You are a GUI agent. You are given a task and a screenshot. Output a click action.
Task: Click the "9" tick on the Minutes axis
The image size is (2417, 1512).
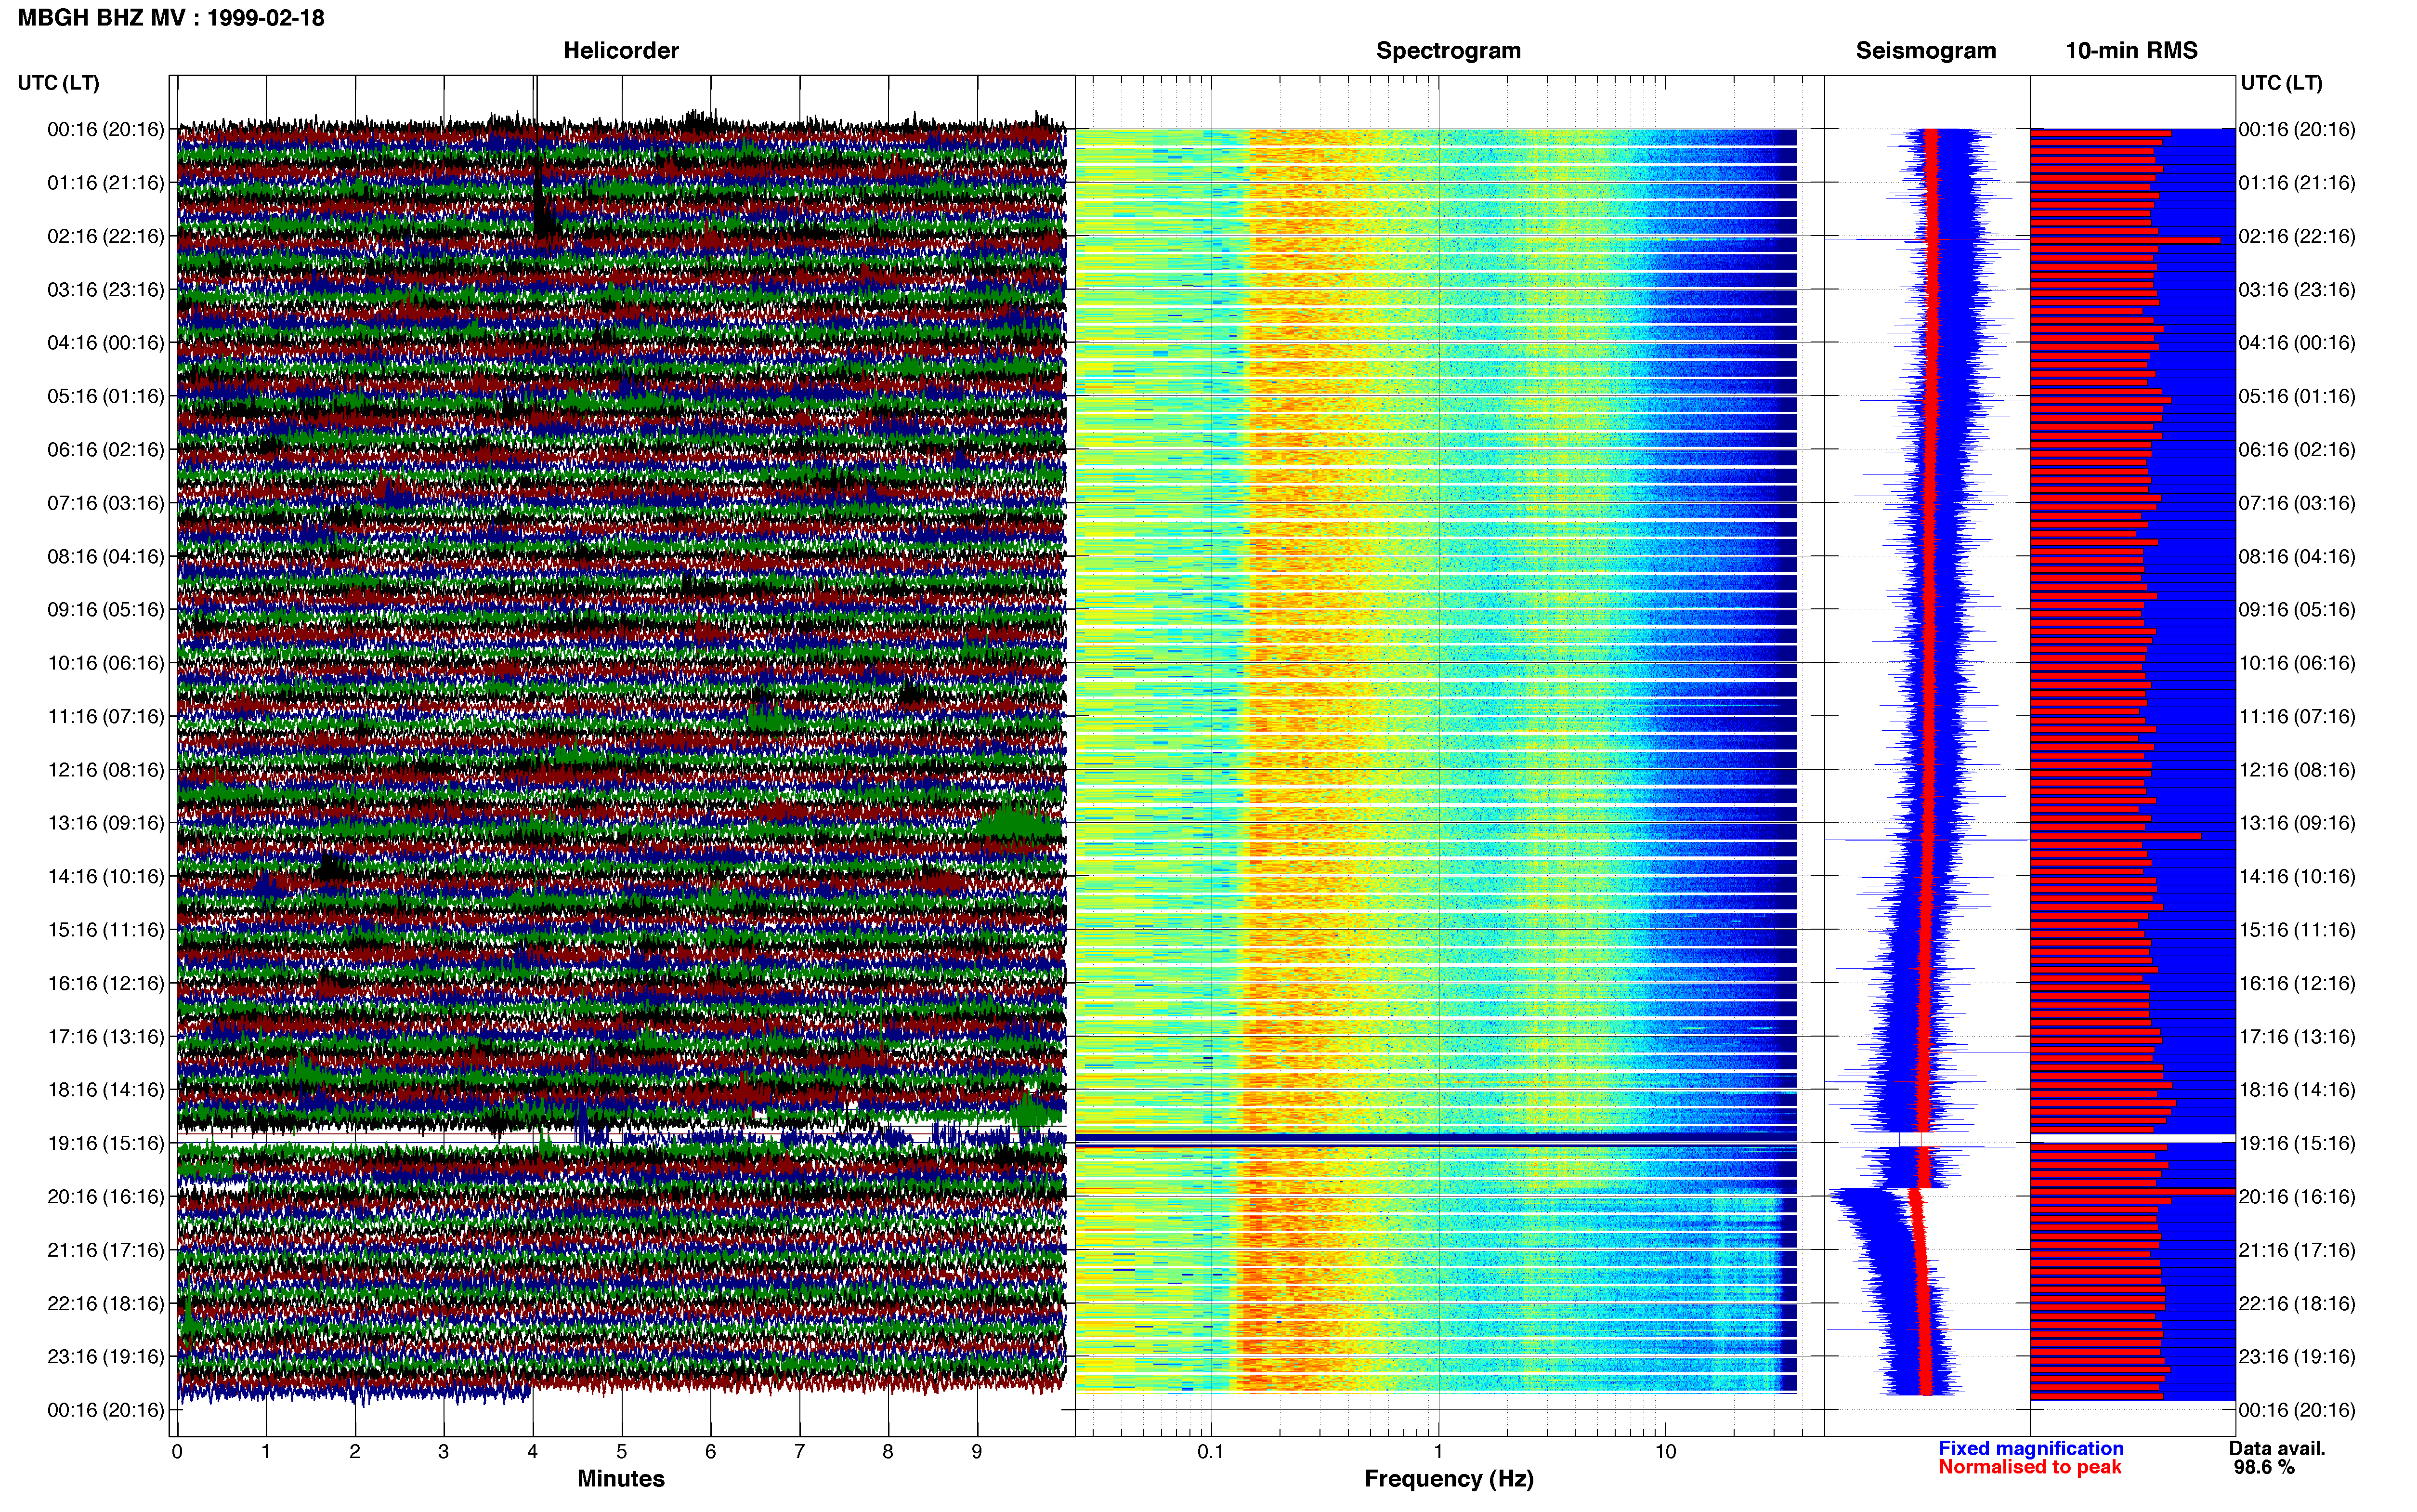[x=977, y=1451]
